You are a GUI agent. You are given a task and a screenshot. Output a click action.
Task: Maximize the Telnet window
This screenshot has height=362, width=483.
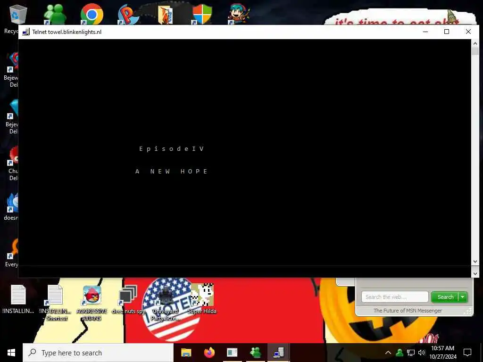(447, 32)
